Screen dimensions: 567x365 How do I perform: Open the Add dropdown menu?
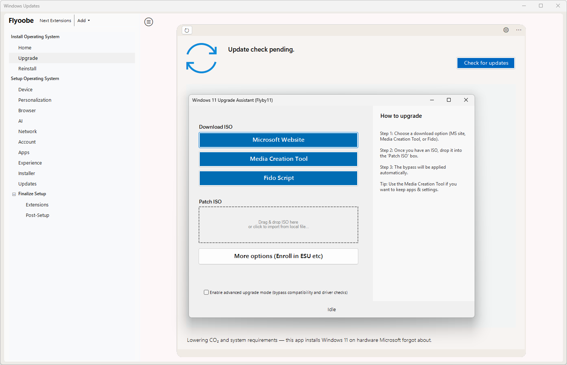coord(83,21)
